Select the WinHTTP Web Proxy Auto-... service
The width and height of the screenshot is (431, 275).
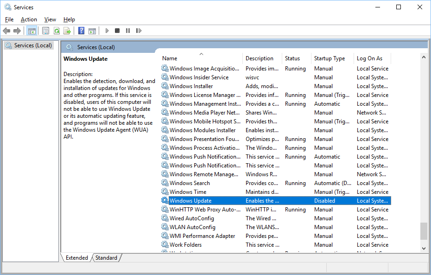[x=276, y=209]
